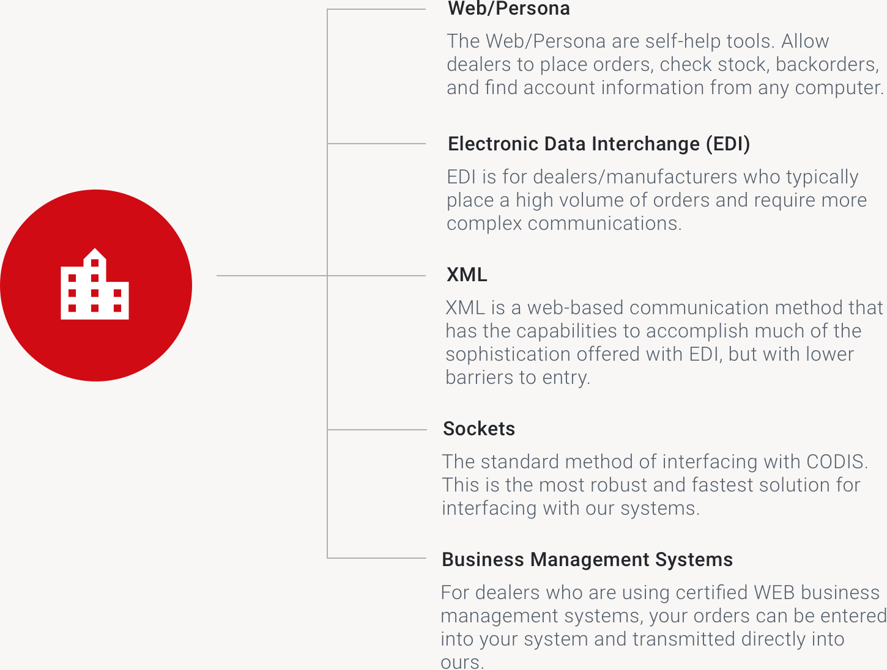Click the XML web-based communication description
This screenshot has width=887, height=670.
click(663, 342)
